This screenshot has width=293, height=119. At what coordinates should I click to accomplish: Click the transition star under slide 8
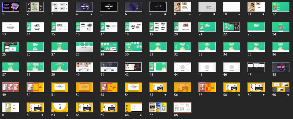[190, 14]
